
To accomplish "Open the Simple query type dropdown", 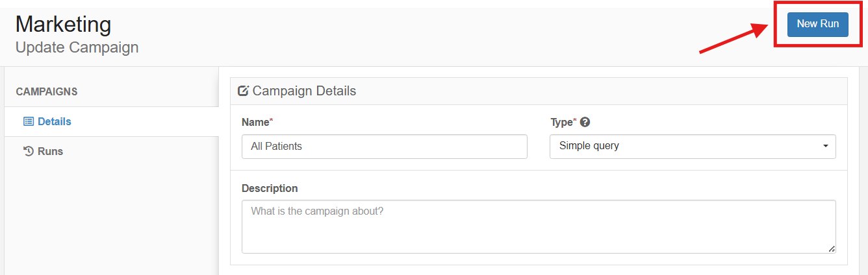I will [693, 146].
